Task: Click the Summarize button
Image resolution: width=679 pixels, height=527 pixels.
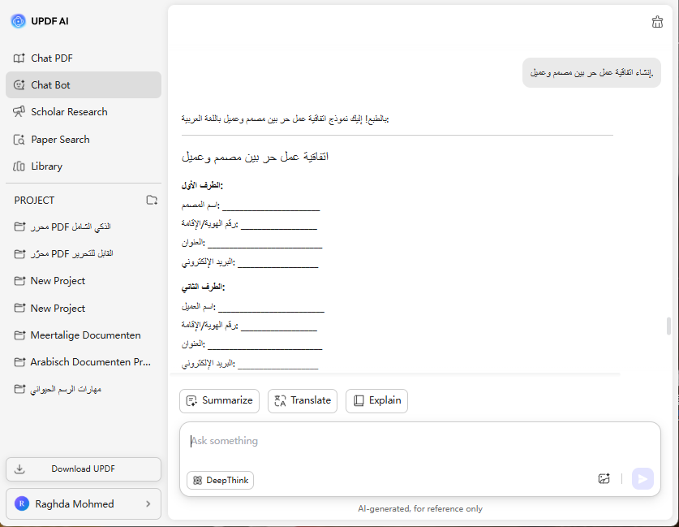Action: click(219, 400)
